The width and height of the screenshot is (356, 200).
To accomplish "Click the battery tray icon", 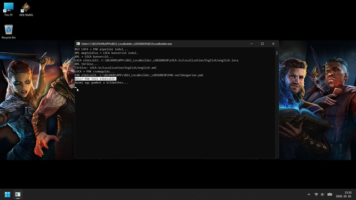I will 330,194.
